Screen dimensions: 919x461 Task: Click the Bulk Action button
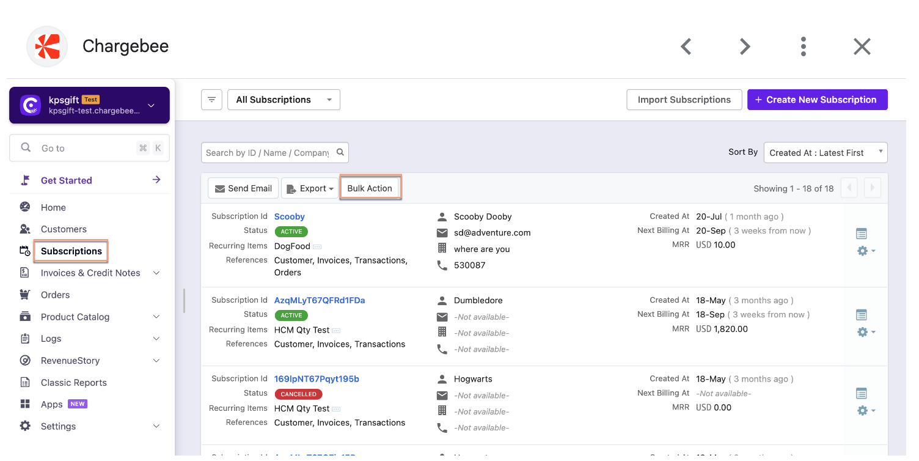(370, 188)
